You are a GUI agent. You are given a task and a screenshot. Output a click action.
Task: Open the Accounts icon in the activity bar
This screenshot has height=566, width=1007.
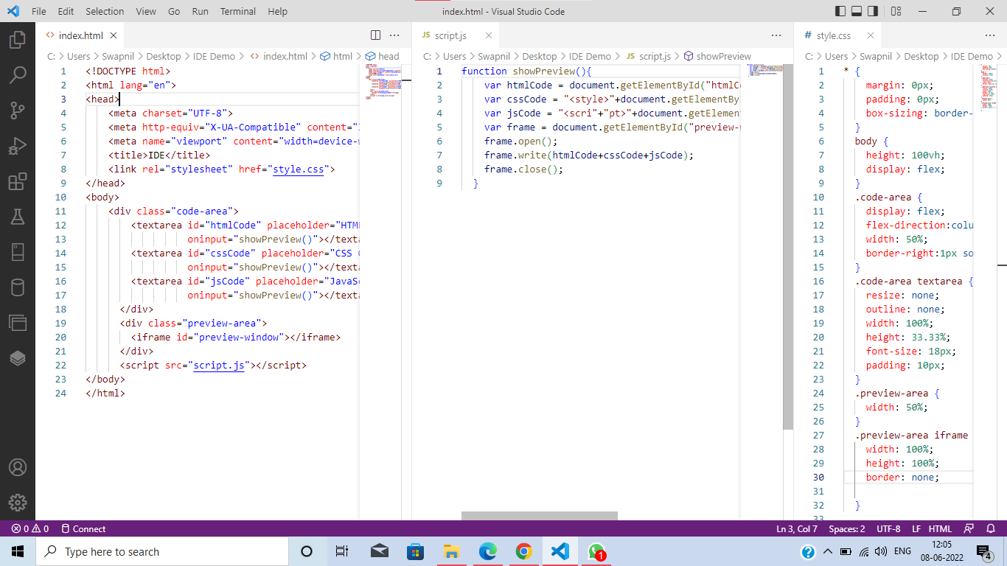pyautogui.click(x=18, y=467)
